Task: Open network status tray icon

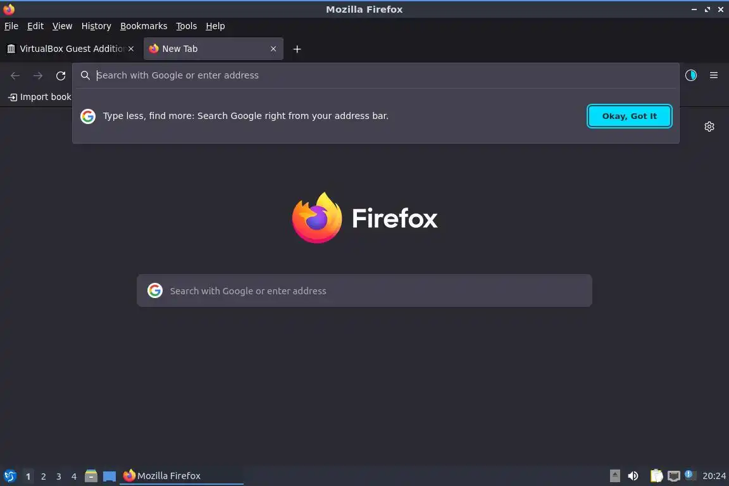Action: point(674,476)
